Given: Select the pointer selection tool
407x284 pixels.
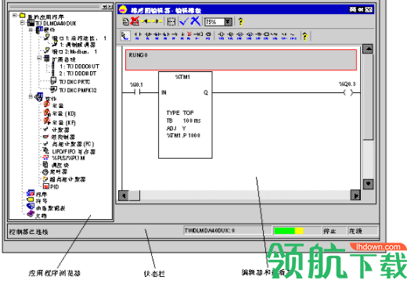Looking at the screenshot, I should pyautogui.click(x=125, y=36).
